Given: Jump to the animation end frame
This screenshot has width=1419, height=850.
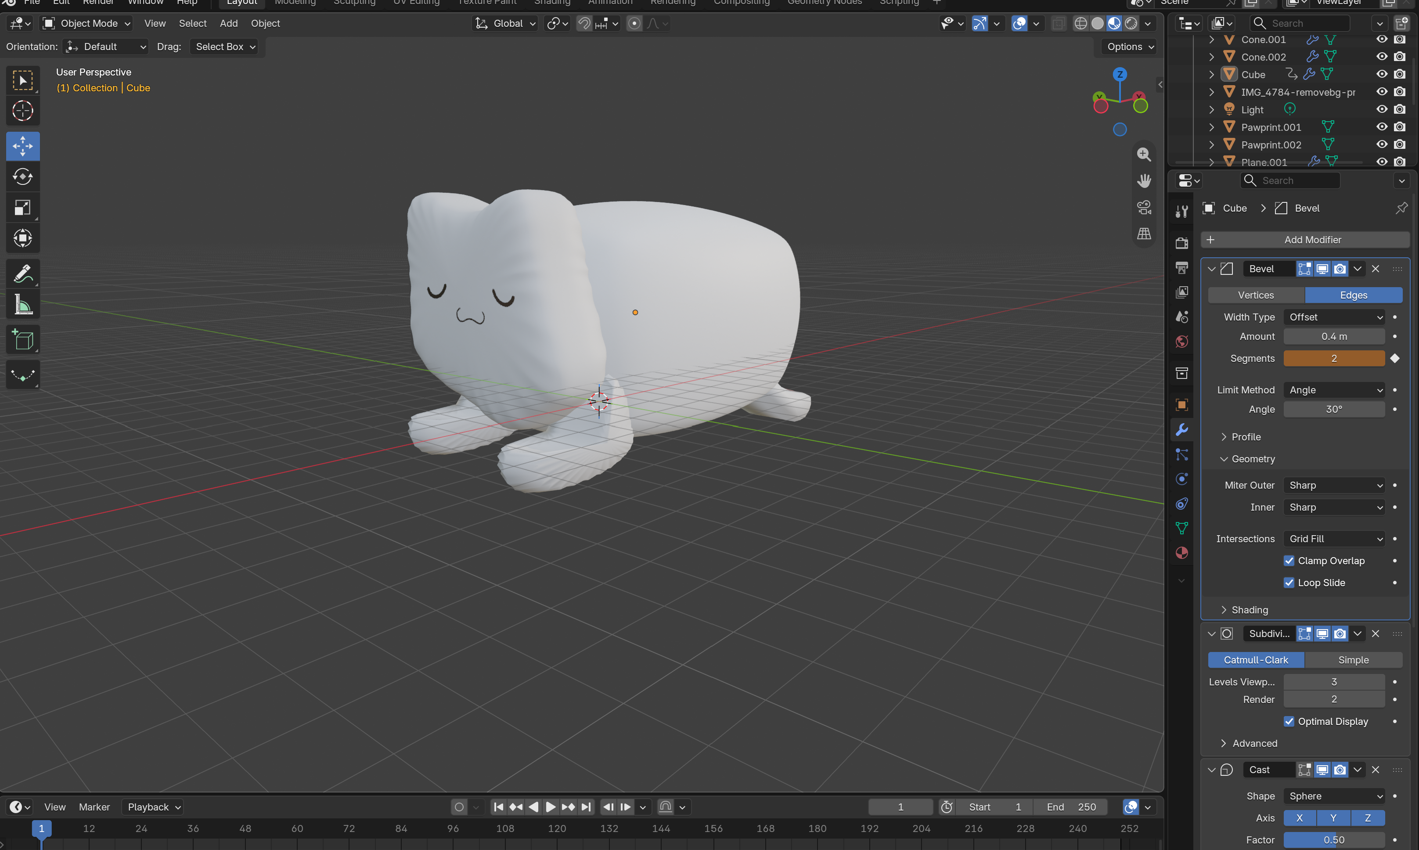Looking at the screenshot, I should click(x=585, y=807).
